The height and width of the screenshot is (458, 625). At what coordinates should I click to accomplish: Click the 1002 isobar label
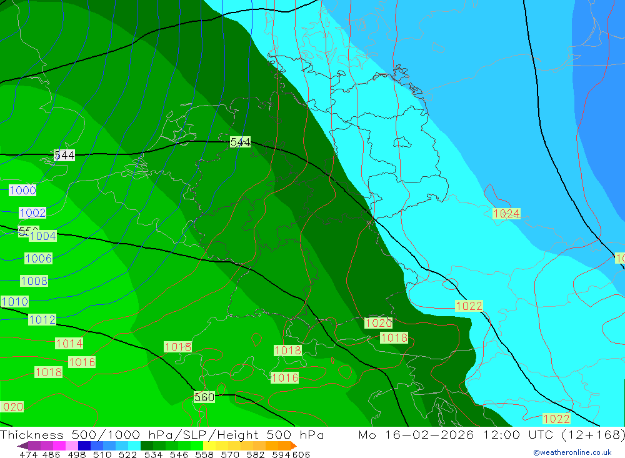(x=32, y=213)
